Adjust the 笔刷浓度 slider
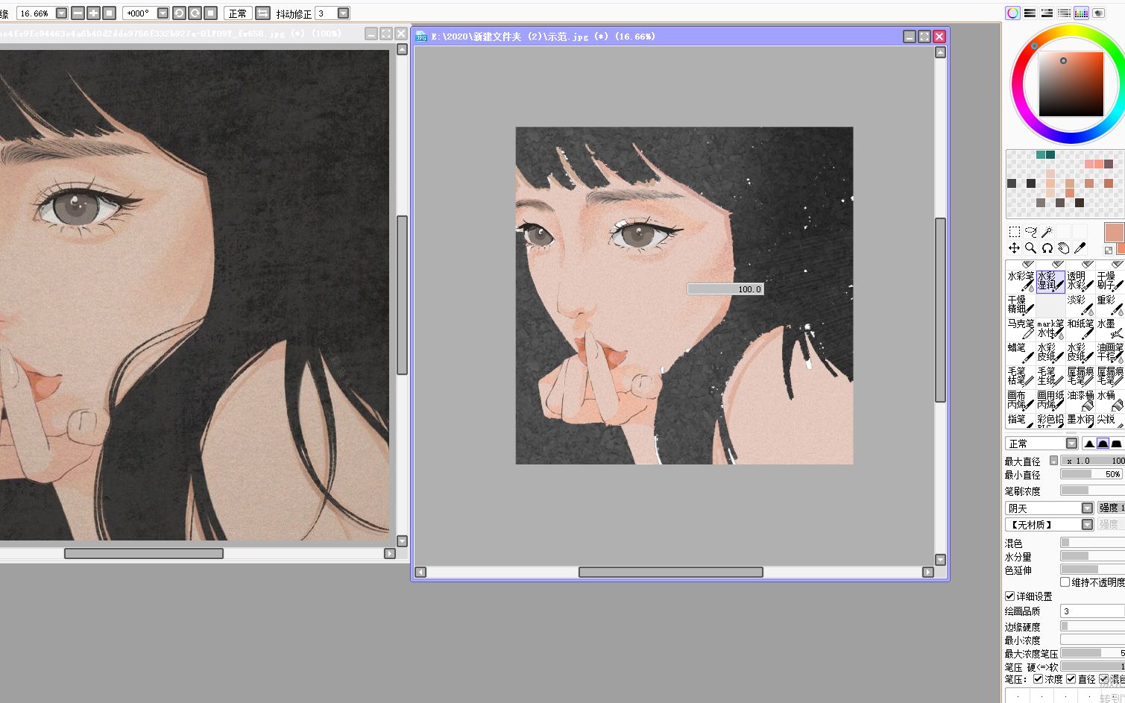Image resolution: width=1125 pixels, height=703 pixels. coord(1092,491)
